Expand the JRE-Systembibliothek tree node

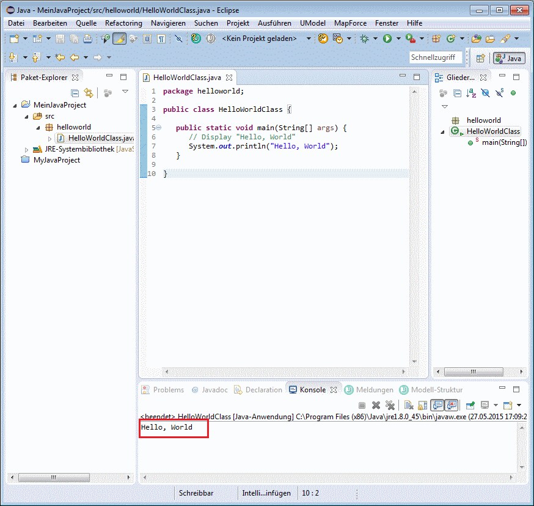26,149
